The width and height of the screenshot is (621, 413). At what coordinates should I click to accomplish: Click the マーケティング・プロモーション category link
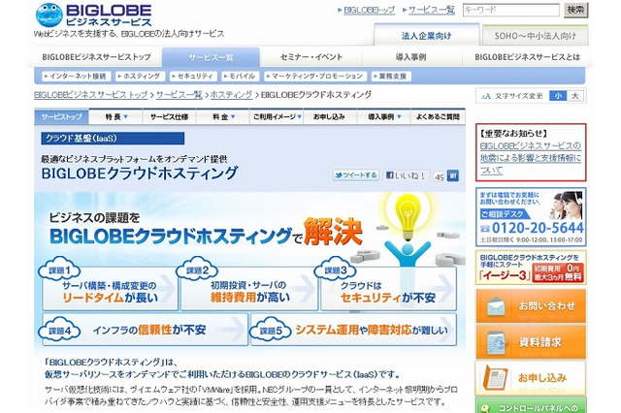(x=314, y=76)
